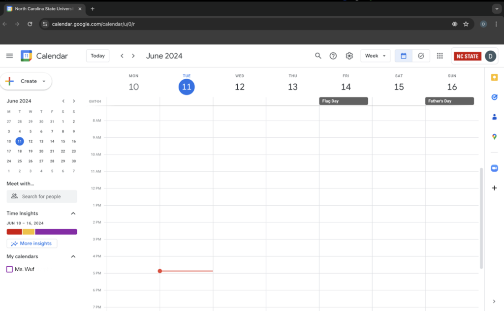Toggle the Ms. Wuf calendar checkbox
The width and height of the screenshot is (504, 311).
pyautogui.click(x=9, y=269)
